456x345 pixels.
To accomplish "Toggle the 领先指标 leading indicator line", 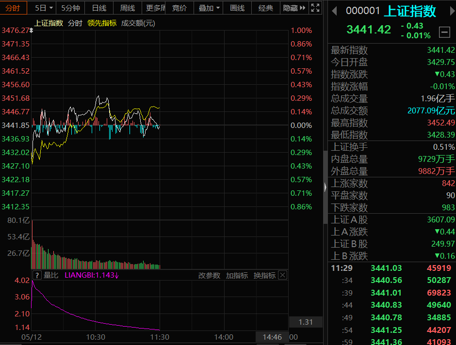I will [x=102, y=23].
